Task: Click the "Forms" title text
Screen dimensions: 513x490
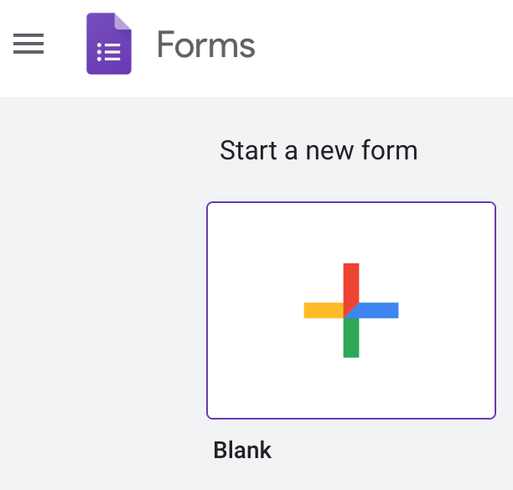Action: tap(205, 44)
